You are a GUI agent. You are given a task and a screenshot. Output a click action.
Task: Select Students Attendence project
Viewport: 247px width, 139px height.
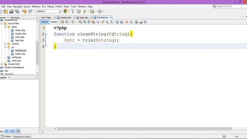coord(14,68)
